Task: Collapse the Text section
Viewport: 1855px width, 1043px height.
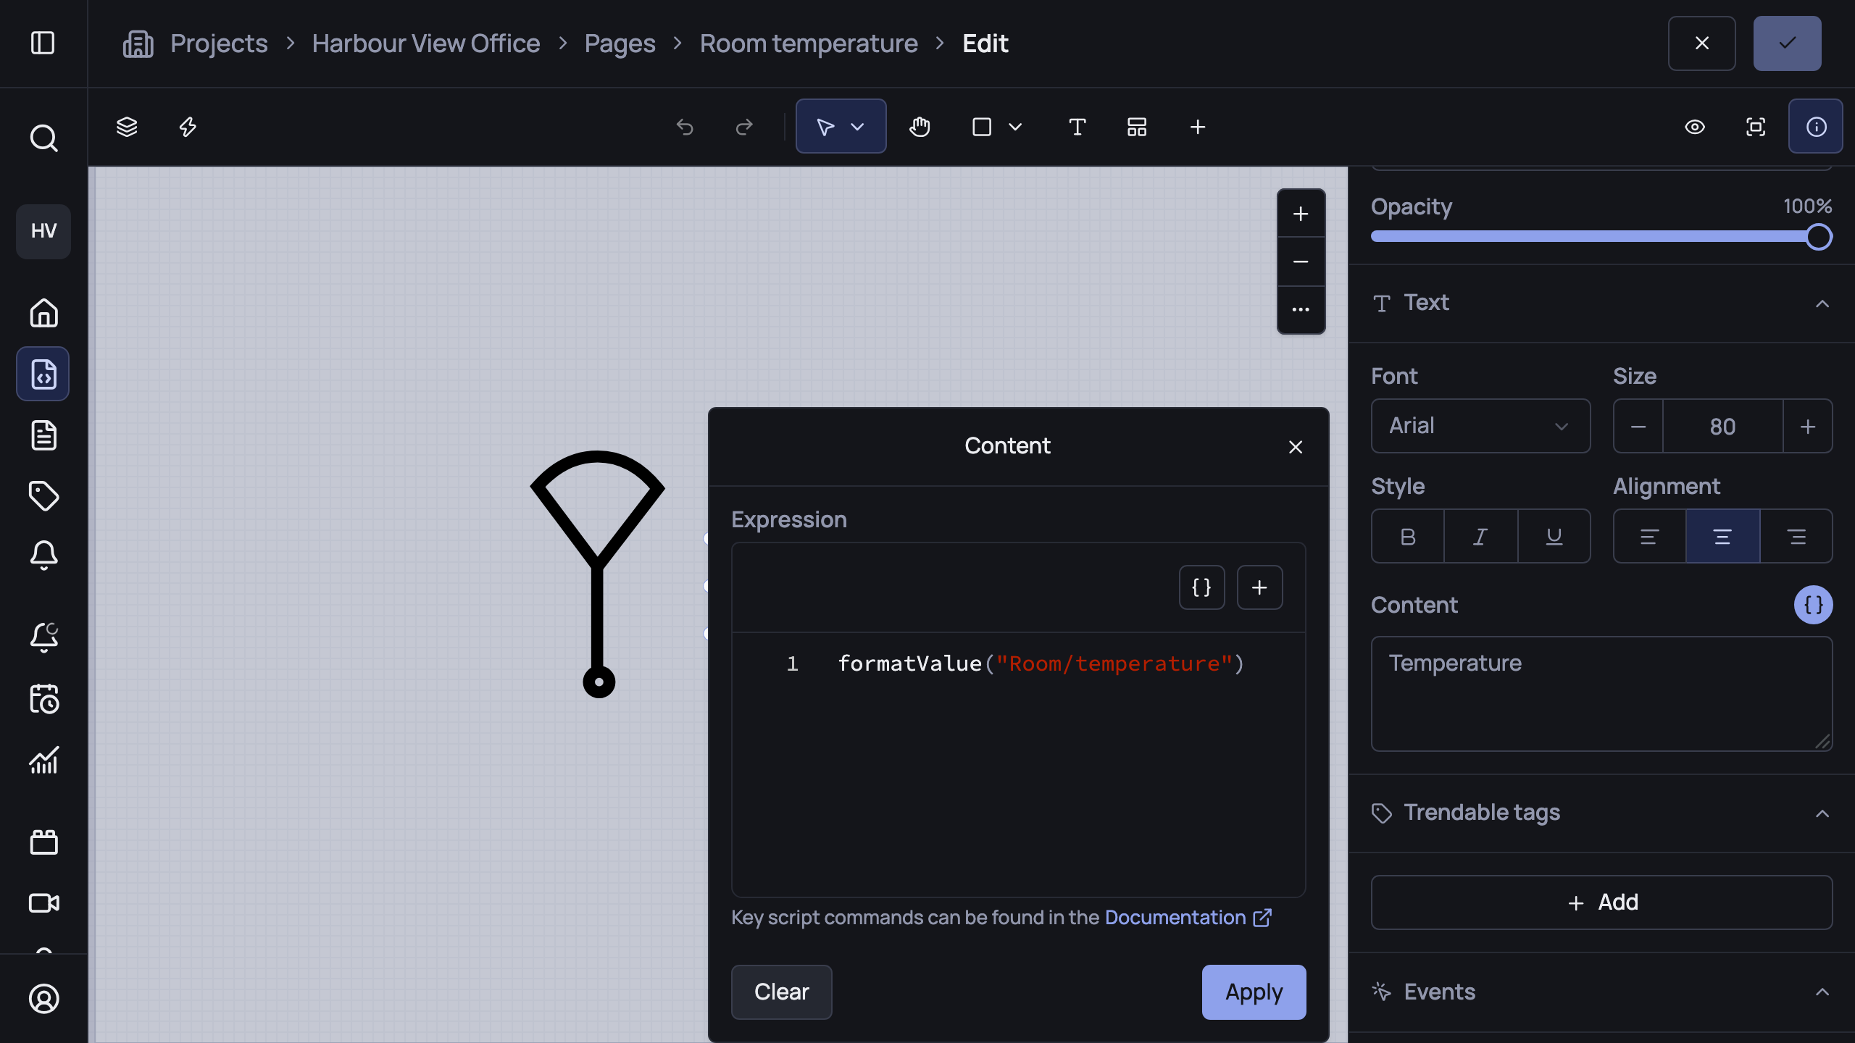Action: point(1822,303)
